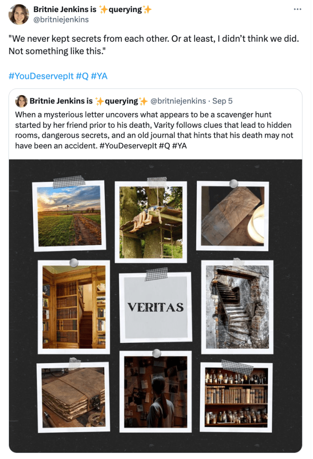Image resolution: width=313 pixels, height=459 pixels.
Task: Click the Sep 5 date on quoted tweet
Action: pos(222,101)
